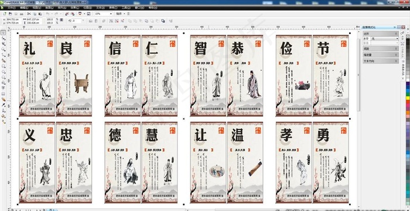Open the 编辑(E) menu
The height and width of the screenshot is (211, 410).
24,8
